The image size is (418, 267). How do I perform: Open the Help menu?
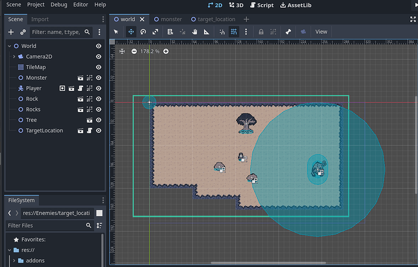click(x=100, y=4)
